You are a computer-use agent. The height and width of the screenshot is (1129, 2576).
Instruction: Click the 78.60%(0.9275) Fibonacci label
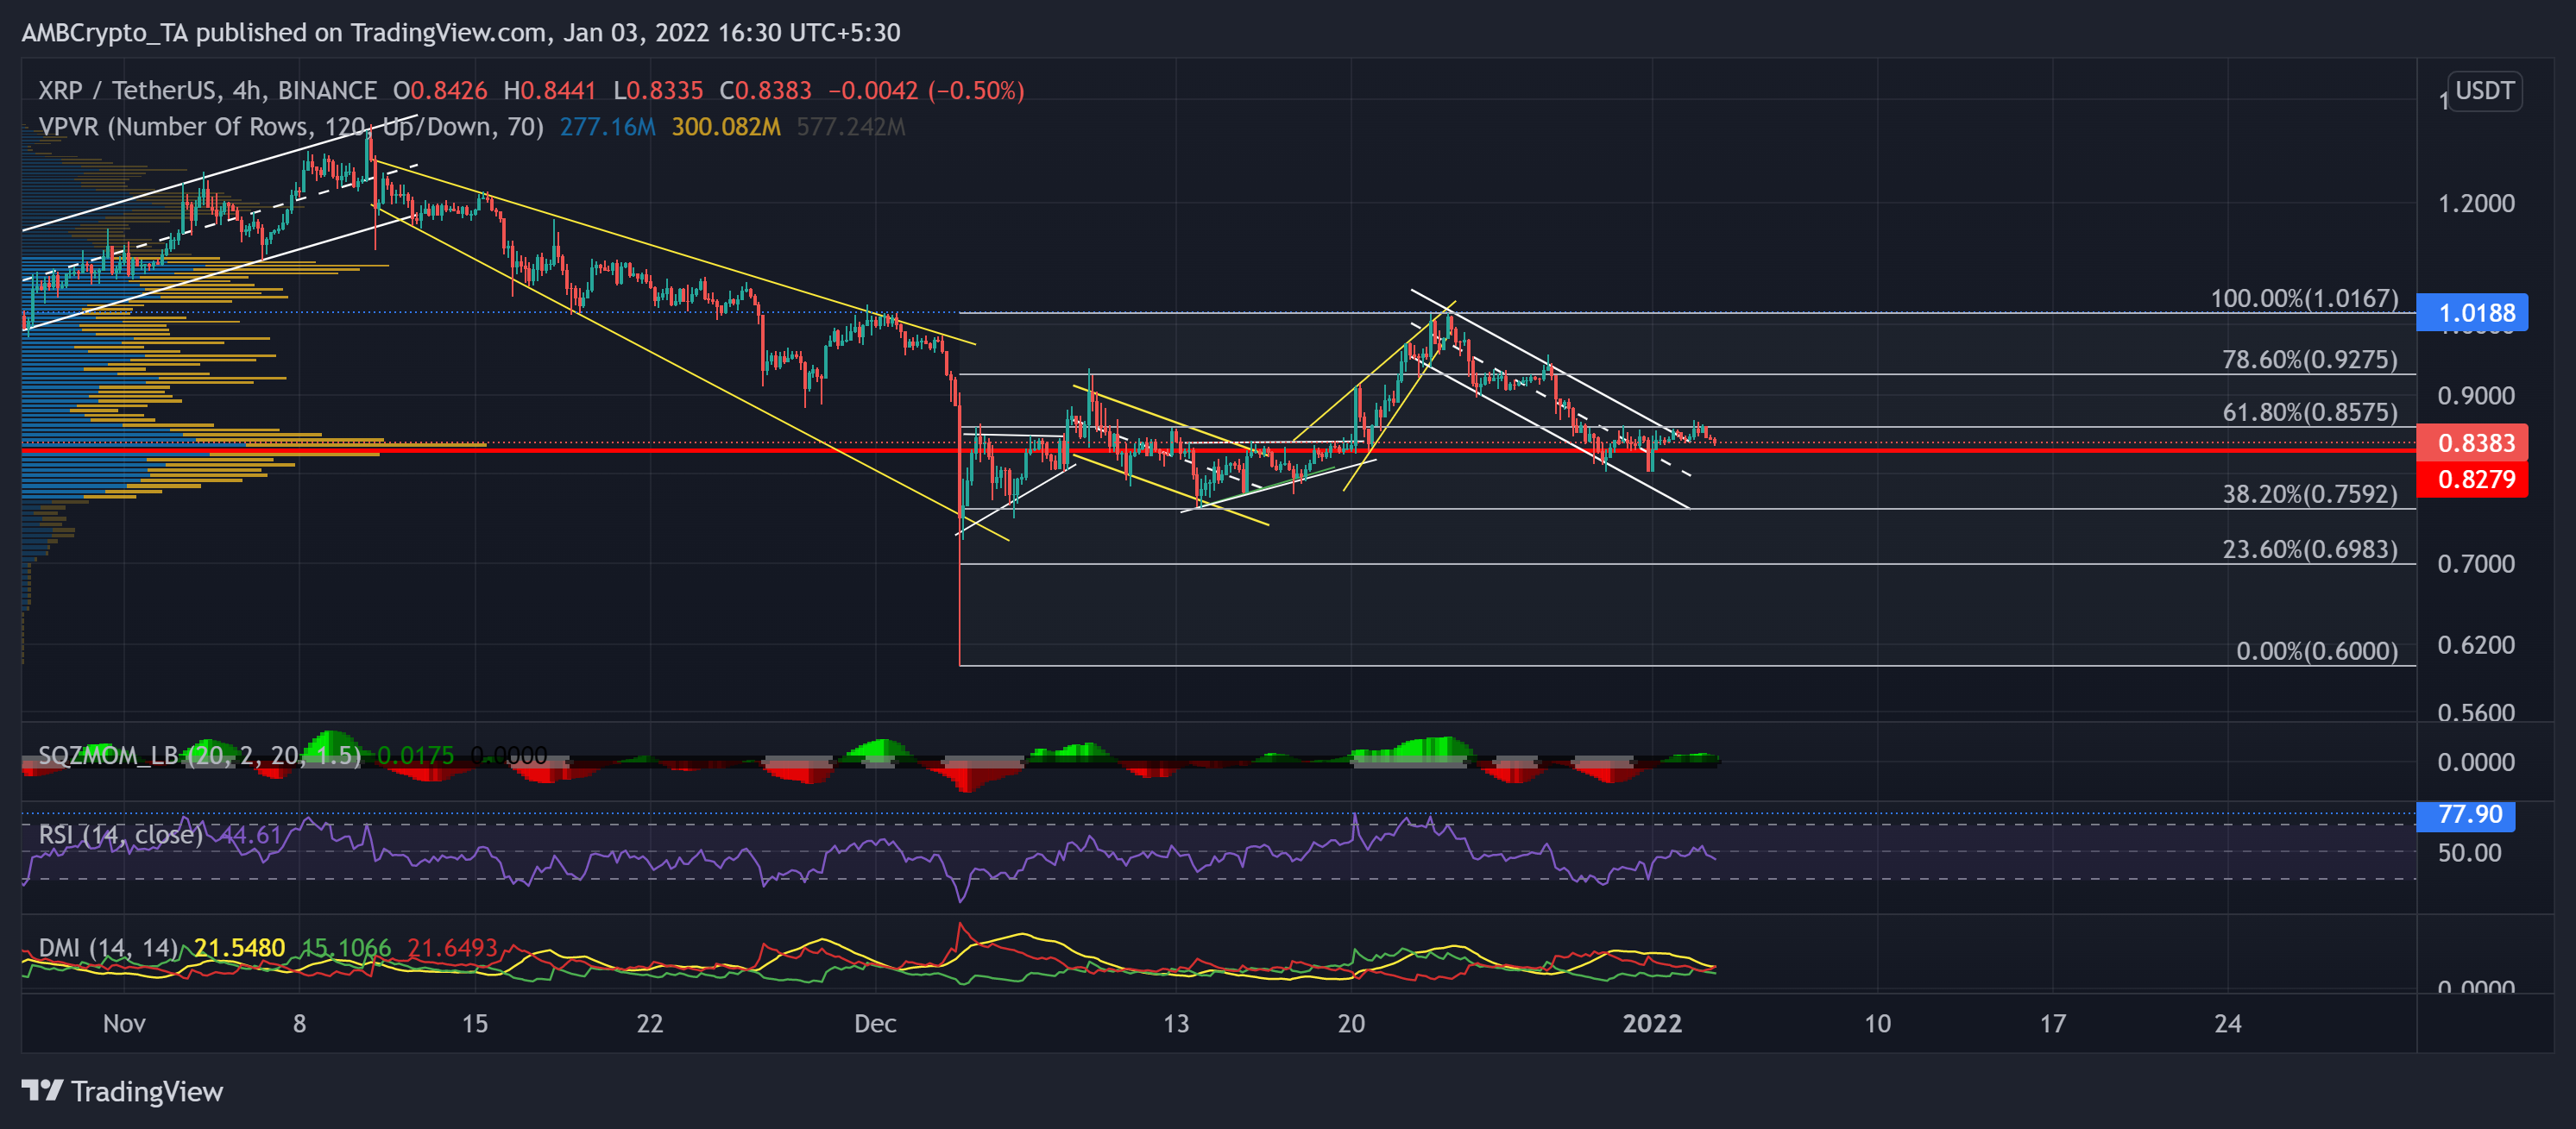point(2309,359)
